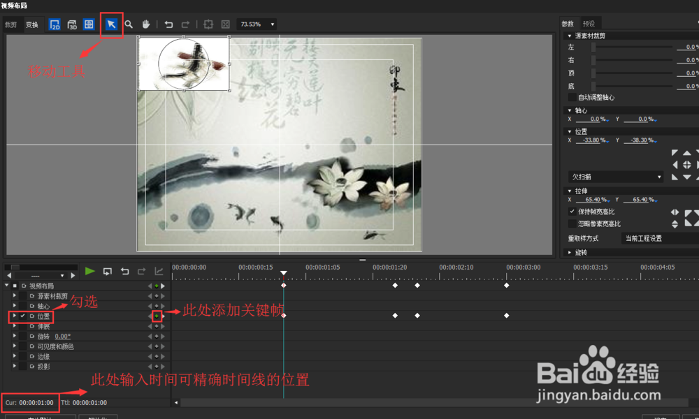
Task: Add keyframe for 旋转 row
Action: click(157, 337)
